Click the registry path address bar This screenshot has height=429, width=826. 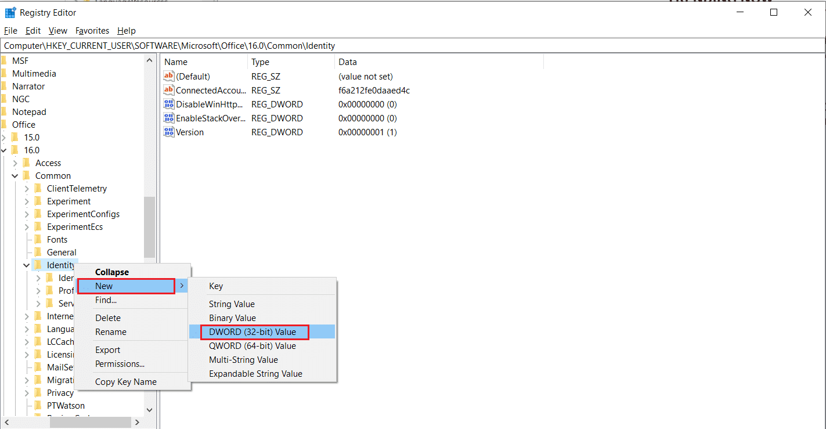tap(406, 45)
